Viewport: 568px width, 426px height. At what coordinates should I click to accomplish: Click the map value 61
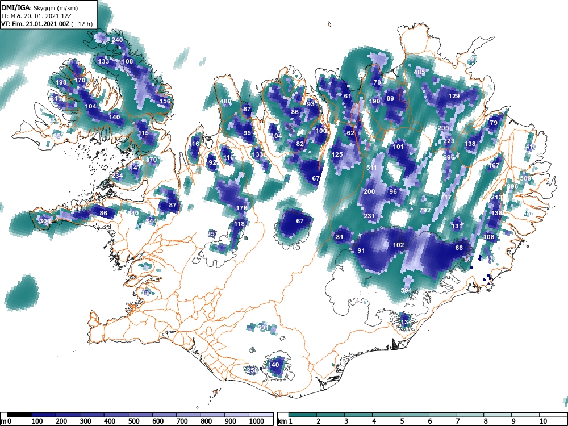coord(348,96)
